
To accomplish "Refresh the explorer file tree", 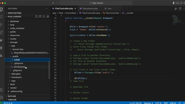I will (x=44, y=17).
